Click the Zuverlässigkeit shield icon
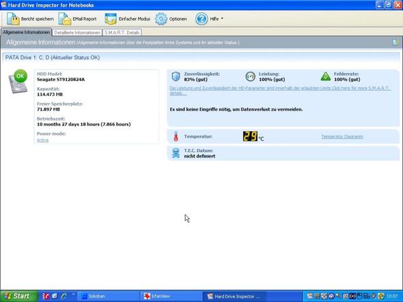This screenshot has height=302, width=403. [176, 76]
